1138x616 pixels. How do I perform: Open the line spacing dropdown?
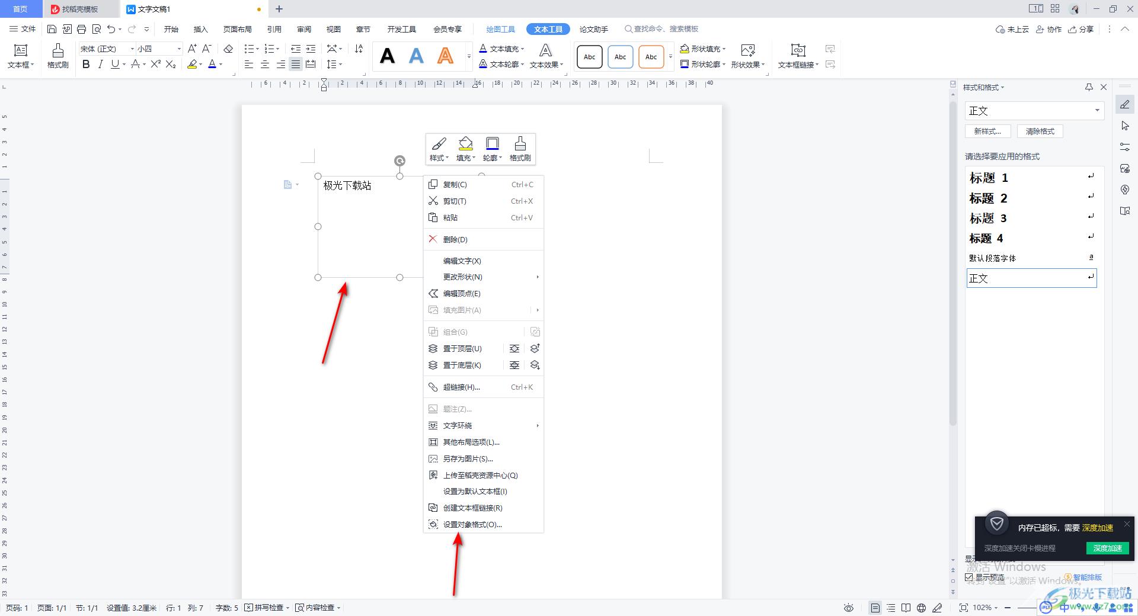click(335, 64)
